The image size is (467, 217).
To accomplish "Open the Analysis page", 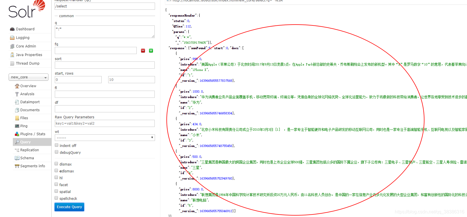I will pos(27,94).
